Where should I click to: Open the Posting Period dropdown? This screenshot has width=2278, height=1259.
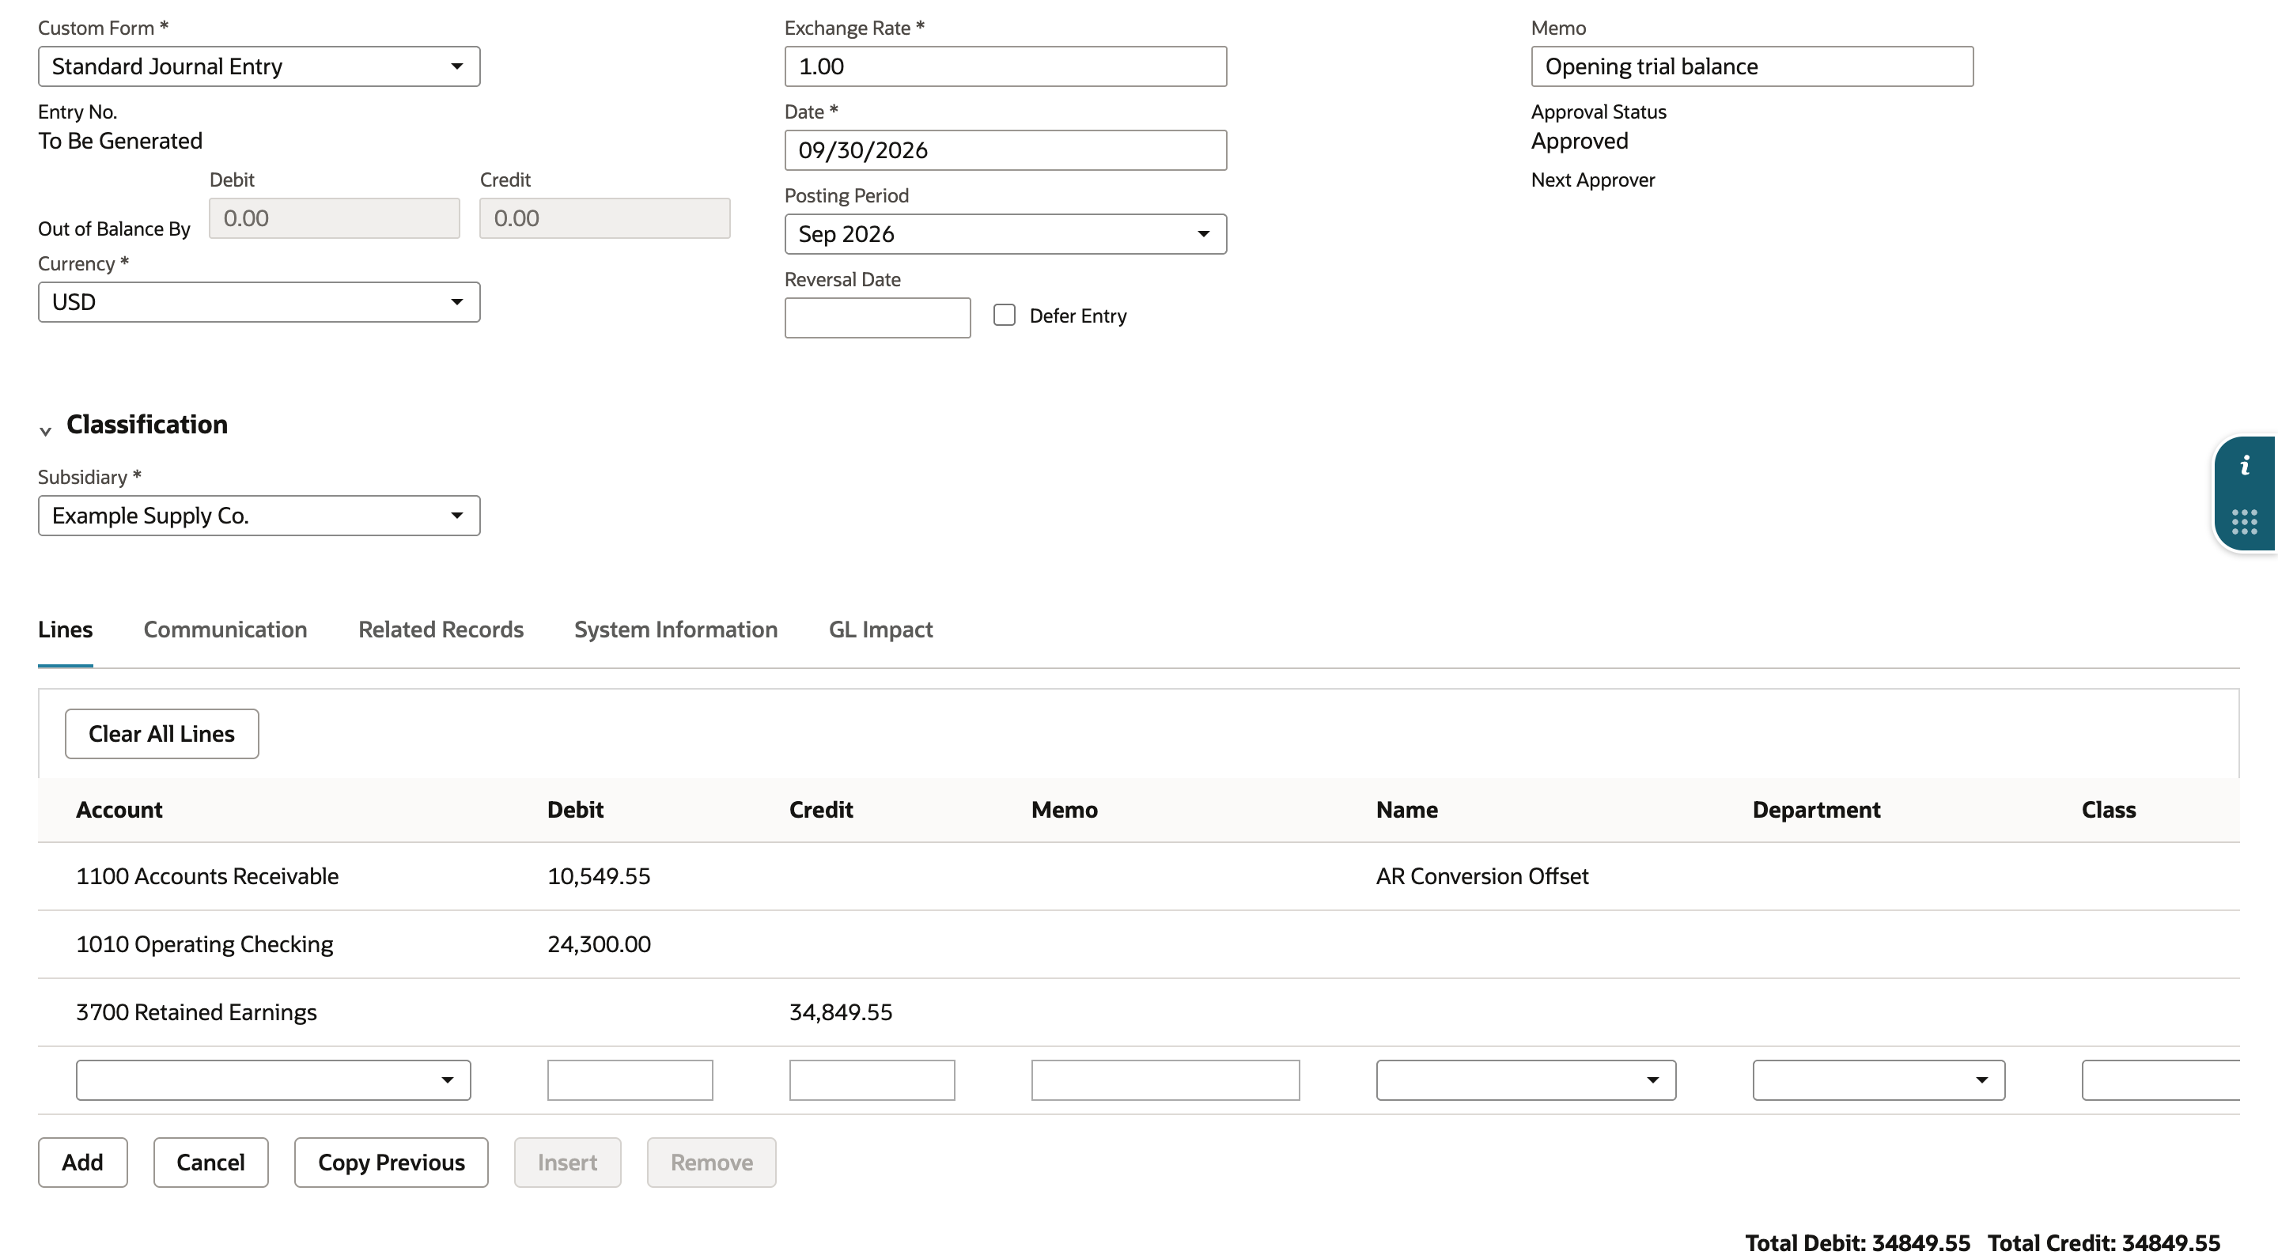pyautogui.click(x=1005, y=234)
